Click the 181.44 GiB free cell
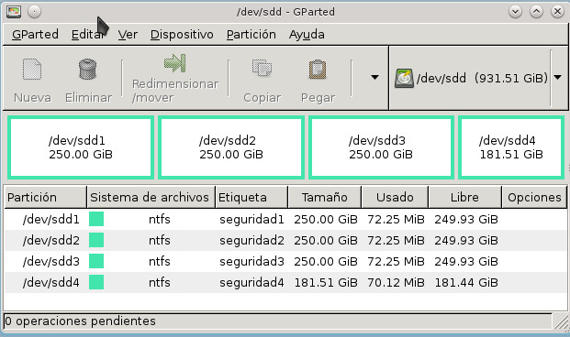Image resolution: width=570 pixels, height=337 pixels. pyautogui.click(x=466, y=283)
